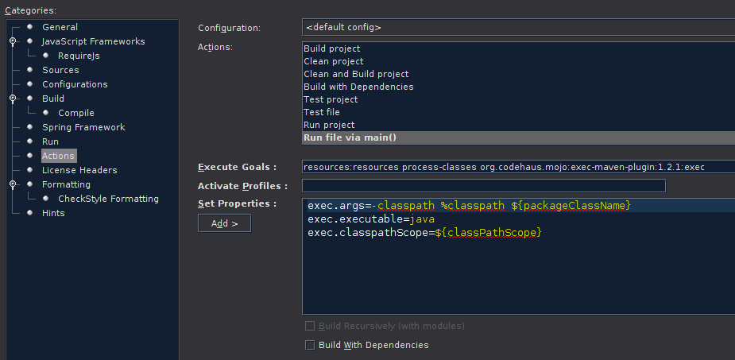This screenshot has height=360, width=735.
Task: Select 'Build with Dependencies' action
Action: 518,87
